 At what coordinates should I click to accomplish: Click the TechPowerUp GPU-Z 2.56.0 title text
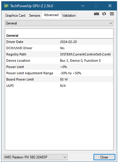pos(32,6)
